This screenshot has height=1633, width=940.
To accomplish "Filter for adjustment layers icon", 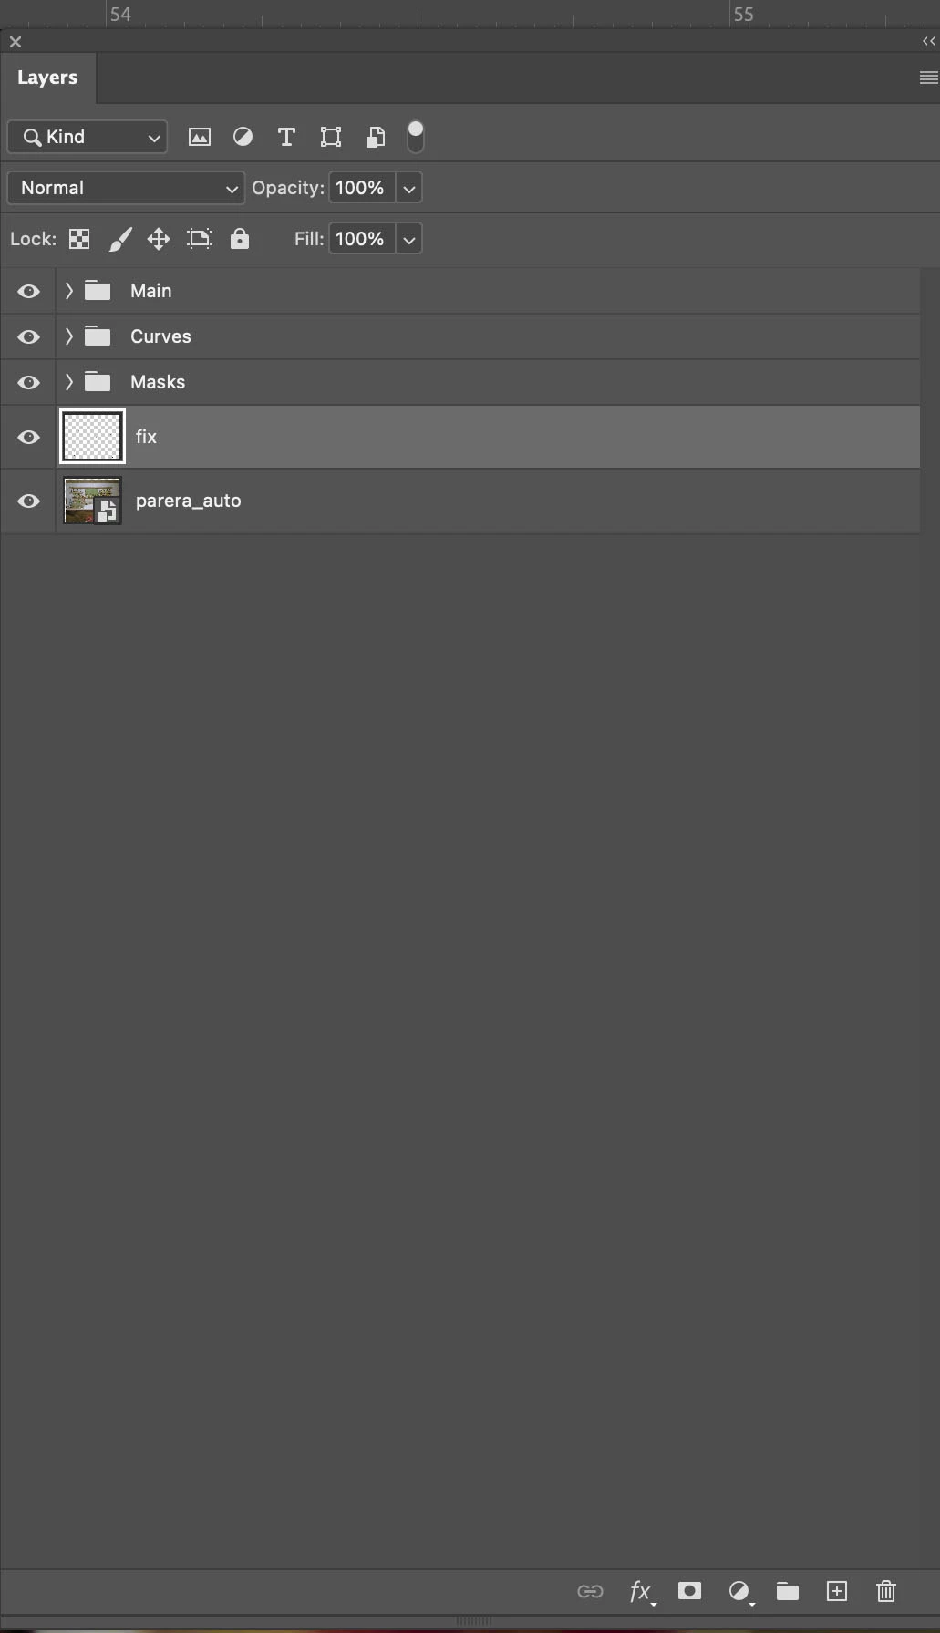I will click(243, 137).
